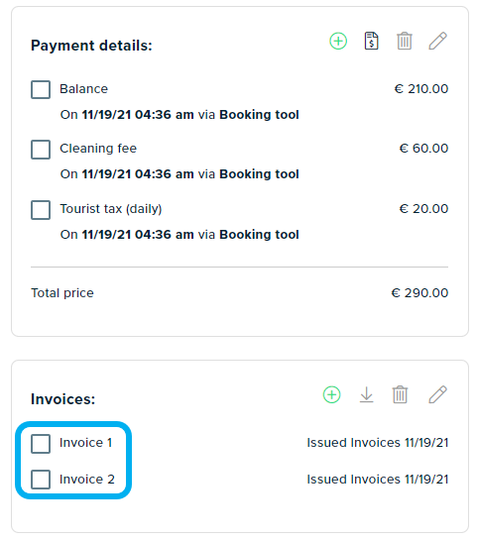Open the Invoice 2 entry label
Viewport: 477px width, 540px height.
pyautogui.click(x=87, y=480)
